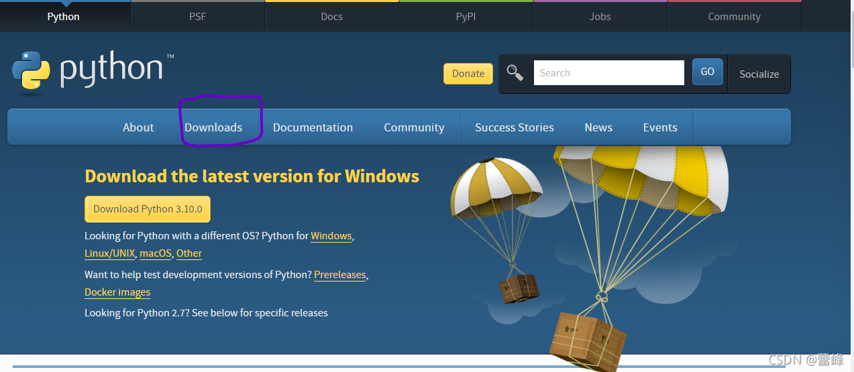This screenshot has width=854, height=372.
Task: Open the Socialize menu
Action: coord(759,74)
